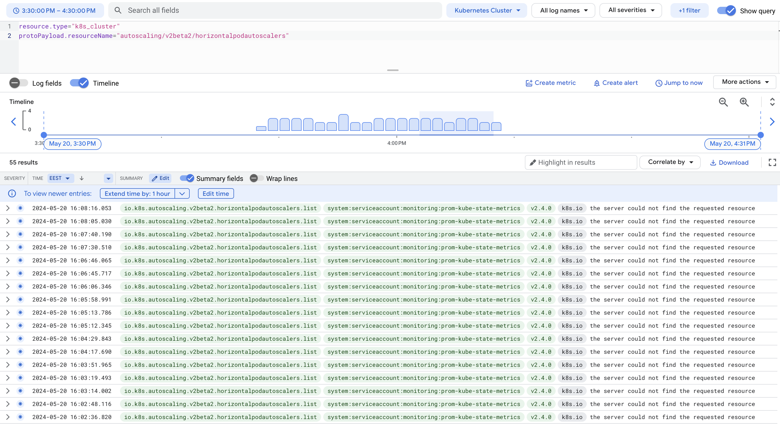Image resolution: width=780 pixels, height=424 pixels.
Task: Open the More actions menu
Action: (745, 82)
